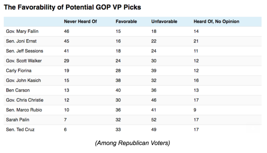This screenshot has width=267, height=153.
Task: Select the Ben Carson row label
Action: pyautogui.click(x=18, y=90)
